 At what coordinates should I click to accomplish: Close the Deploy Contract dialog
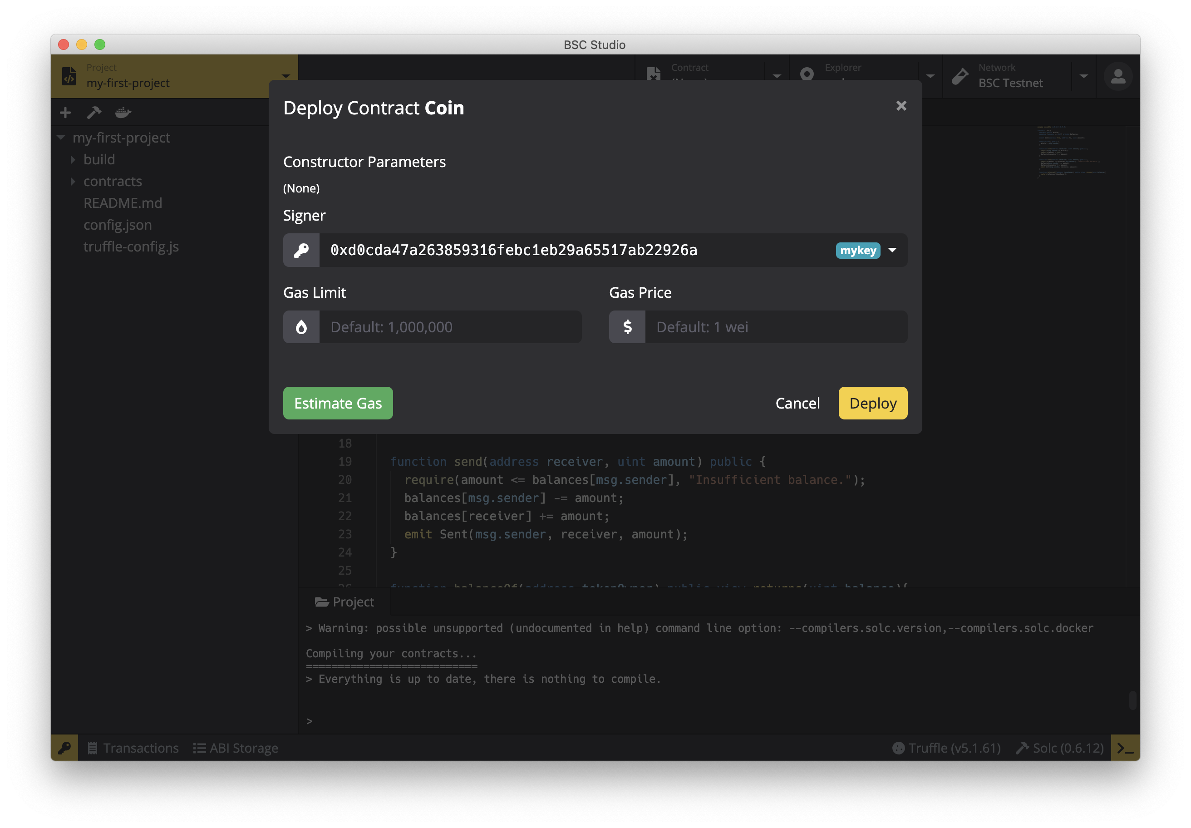point(901,106)
